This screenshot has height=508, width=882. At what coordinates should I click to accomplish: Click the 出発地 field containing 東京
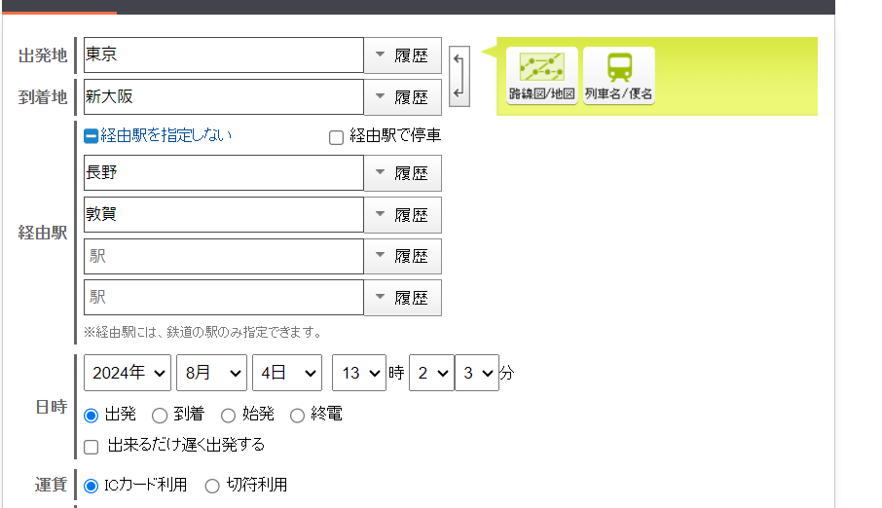(x=224, y=55)
